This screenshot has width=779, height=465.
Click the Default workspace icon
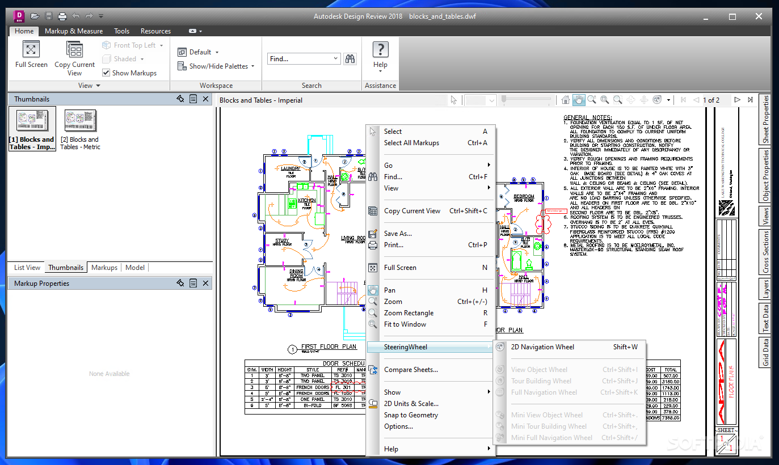click(x=182, y=52)
